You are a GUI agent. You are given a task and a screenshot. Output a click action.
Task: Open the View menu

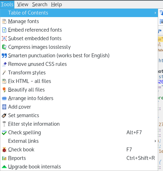(x=23, y=5)
